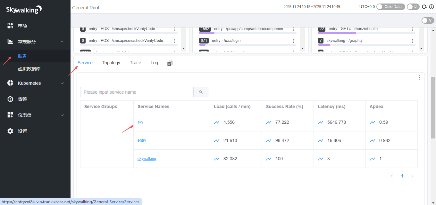This screenshot has width=436, height=205.
Task: Enable the V toggle switch
Action: (428, 20)
